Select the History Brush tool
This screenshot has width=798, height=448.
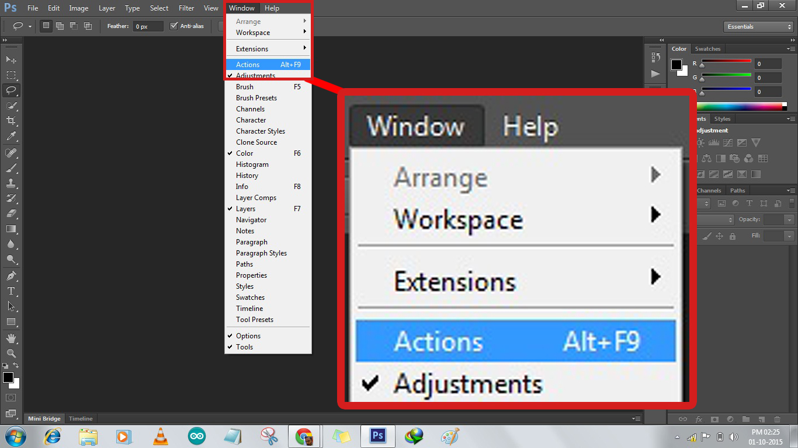coord(11,198)
